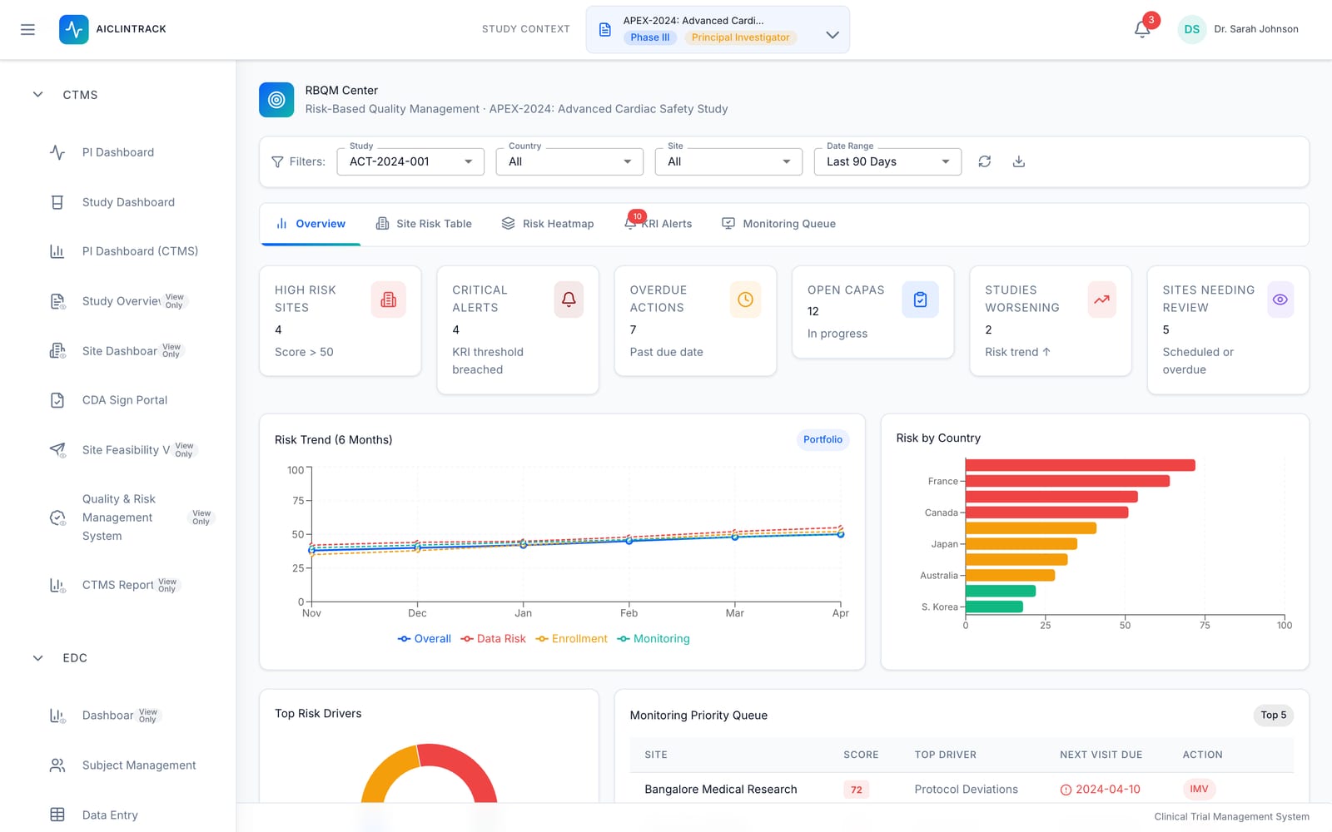Click the Open CAPAs clipboard icon

[x=920, y=300]
